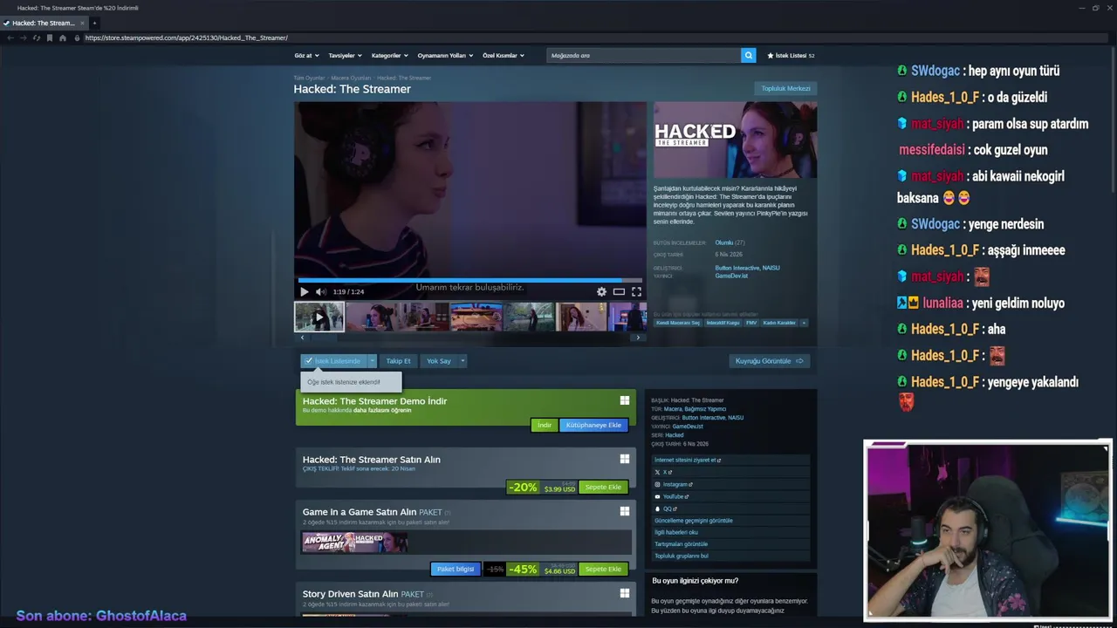1117x628 pixels.
Task: Open the Tavsiyeler menu
Action: 345,55
